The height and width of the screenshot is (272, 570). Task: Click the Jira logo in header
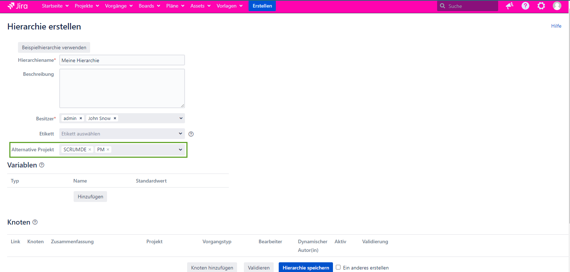pyautogui.click(x=18, y=6)
